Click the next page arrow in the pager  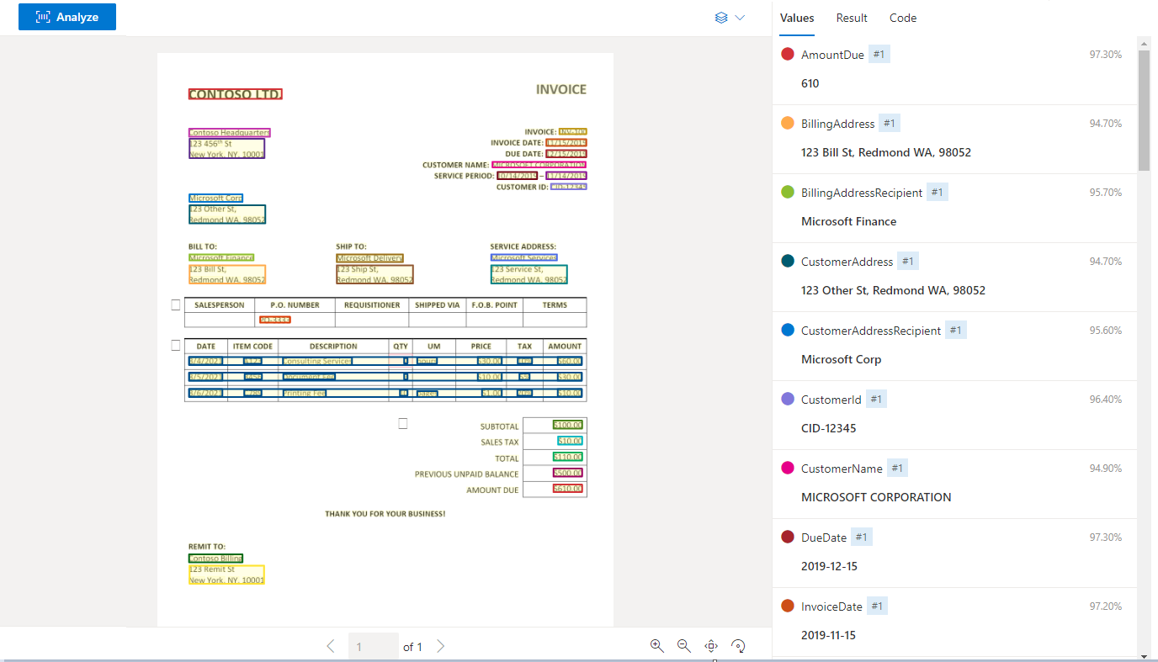440,646
